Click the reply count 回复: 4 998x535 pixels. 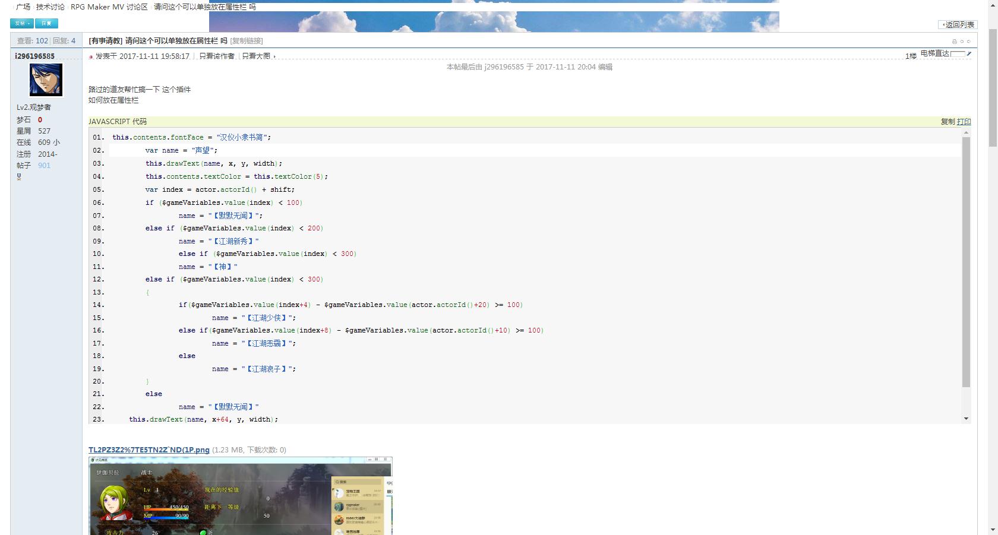point(64,41)
